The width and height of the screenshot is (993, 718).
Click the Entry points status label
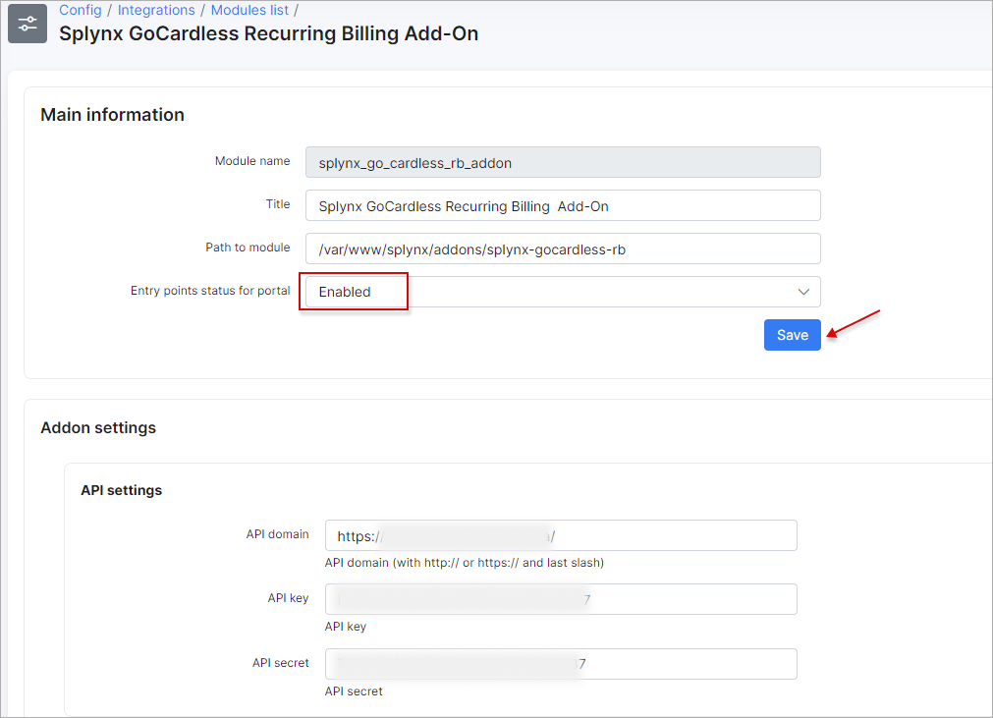click(x=210, y=291)
